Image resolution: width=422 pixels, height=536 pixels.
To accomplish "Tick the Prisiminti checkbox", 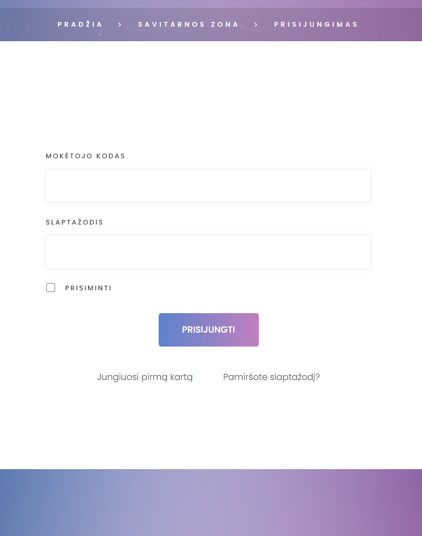I will [51, 288].
